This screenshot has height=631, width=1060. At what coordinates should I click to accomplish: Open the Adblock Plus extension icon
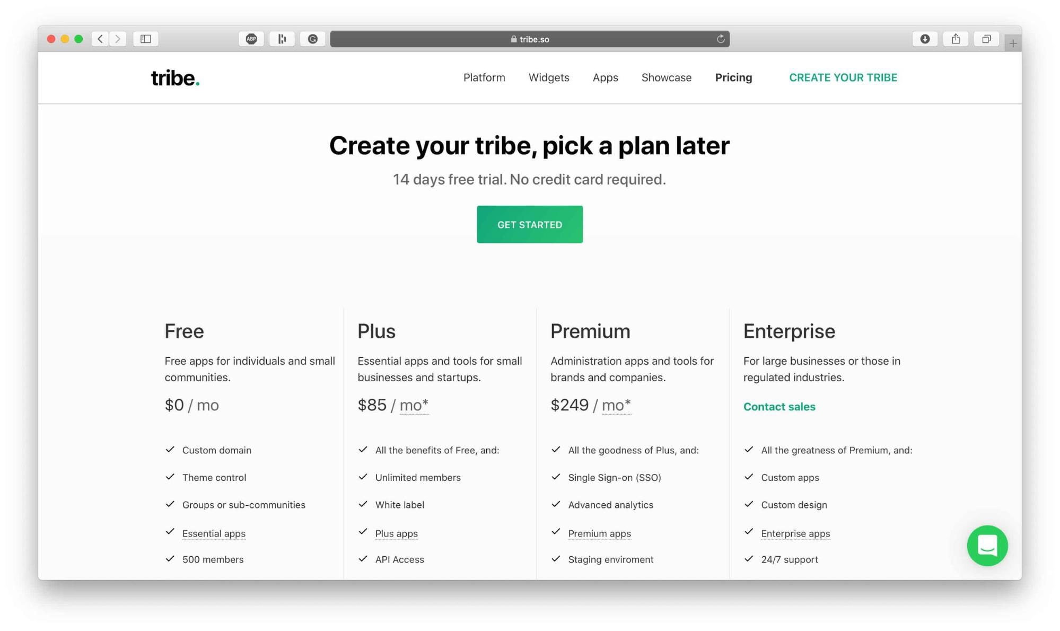coord(251,39)
